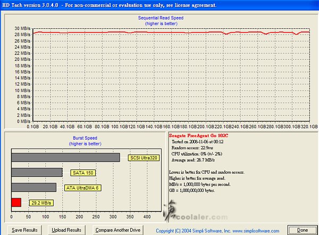The height and width of the screenshot is (235, 319).
Task: Select 'Lower is better for CPU' note
Action: coord(206,172)
